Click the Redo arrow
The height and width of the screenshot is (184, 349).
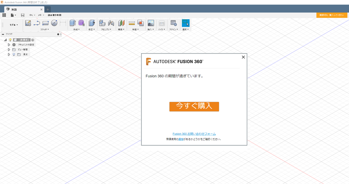pos(40,15)
